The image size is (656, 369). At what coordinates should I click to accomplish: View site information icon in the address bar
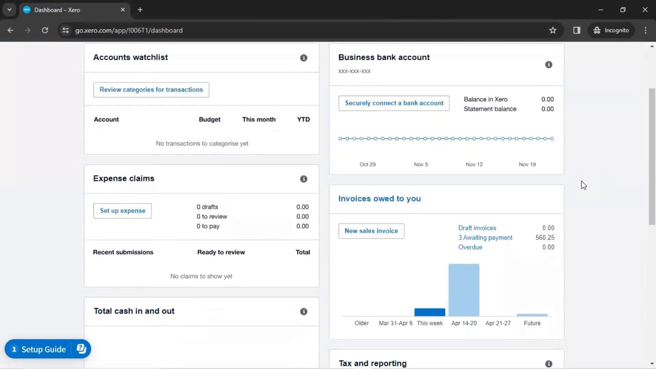[66, 30]
